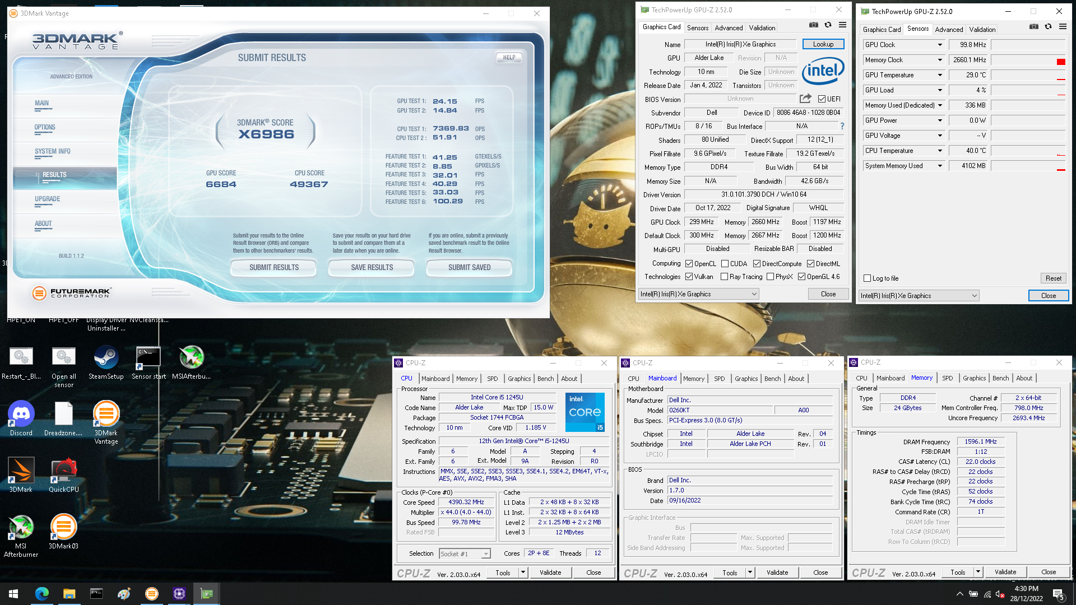This screenshot has height=605, width=1076.
Task: Take screenshot via camera icon in left GPU-Z
Action: click(x=813, y=25)
